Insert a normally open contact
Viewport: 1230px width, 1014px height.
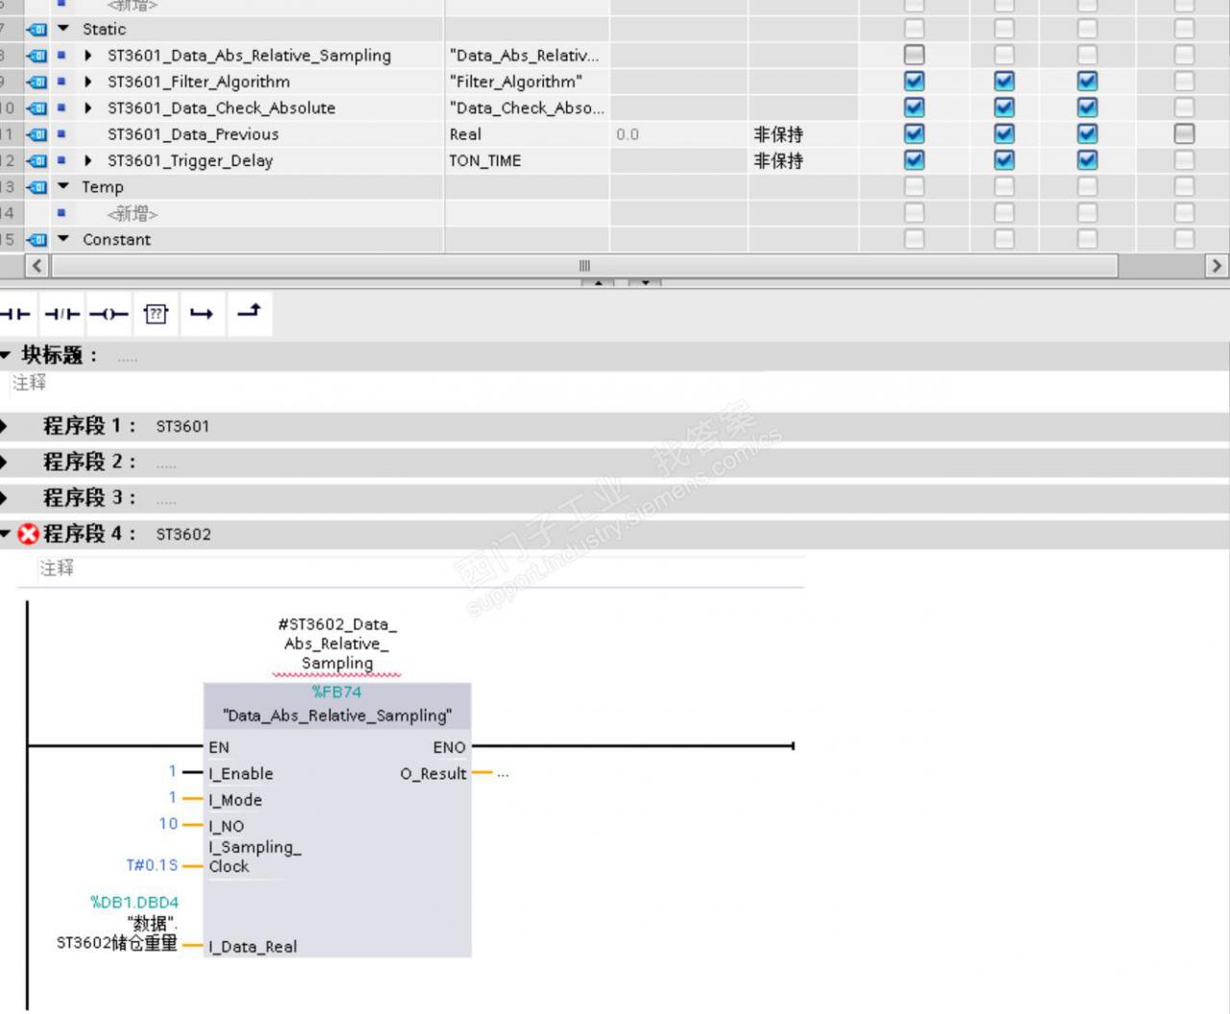tap(17, 314)
